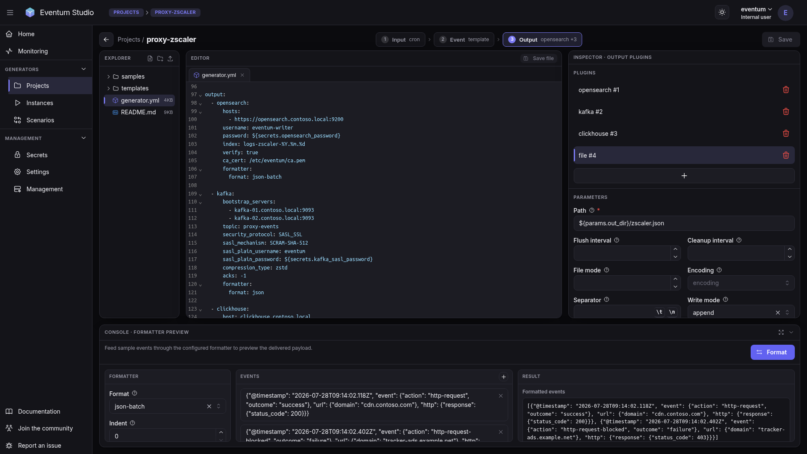Show help for Write mode
Image resolution: width=807 pixels, height=454 pixels.
click(725, 300)
